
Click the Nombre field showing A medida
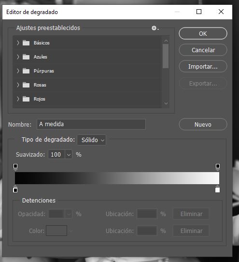pos(91,124)
